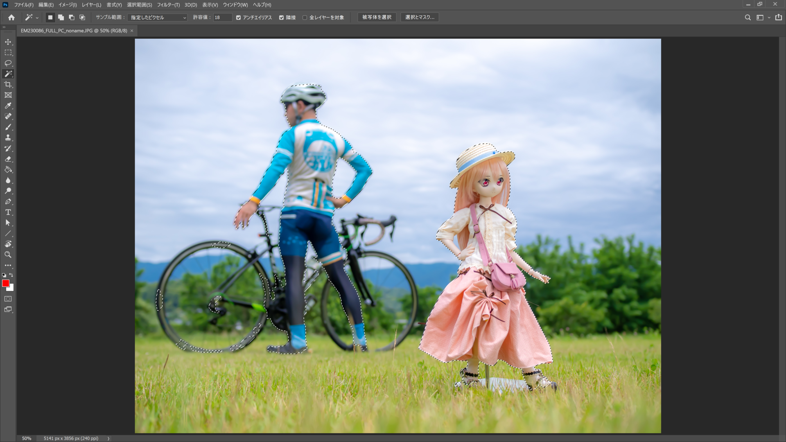Uncheck the 隣接 option

coord(281,18)
